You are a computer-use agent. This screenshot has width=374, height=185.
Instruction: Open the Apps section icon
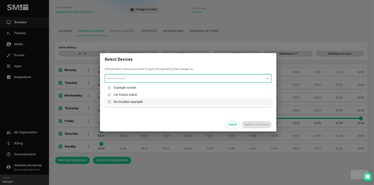pos(9,66)
